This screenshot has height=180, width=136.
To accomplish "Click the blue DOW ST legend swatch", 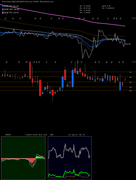I will [x=3, y=6].
